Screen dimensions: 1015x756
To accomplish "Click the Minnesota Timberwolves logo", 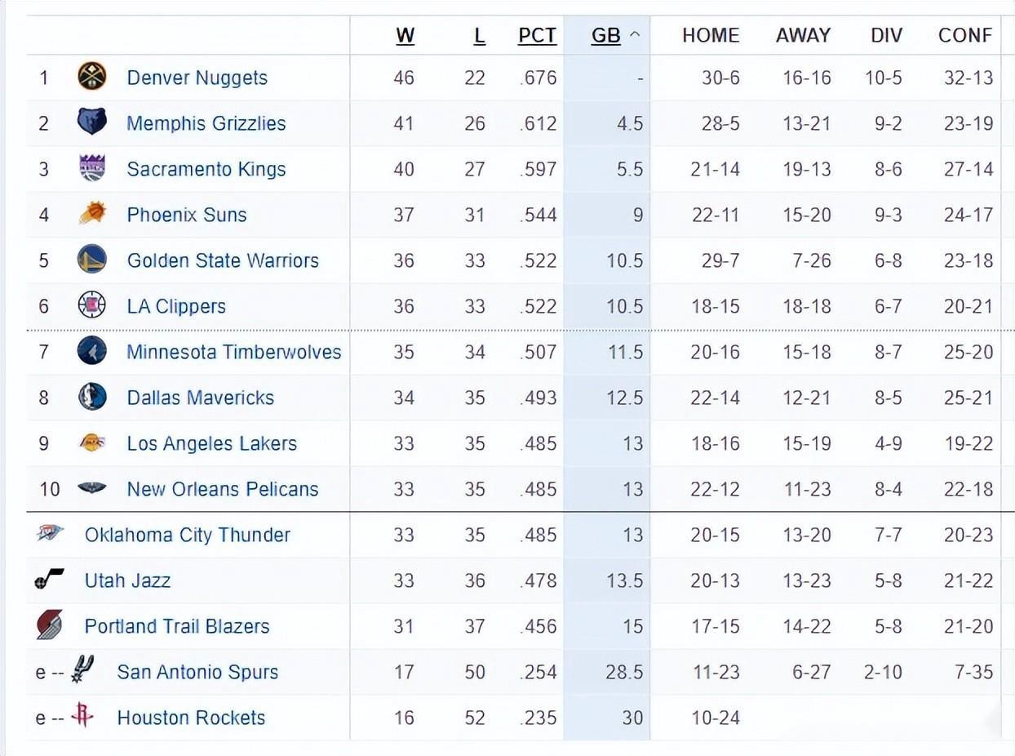I will 91,351.
